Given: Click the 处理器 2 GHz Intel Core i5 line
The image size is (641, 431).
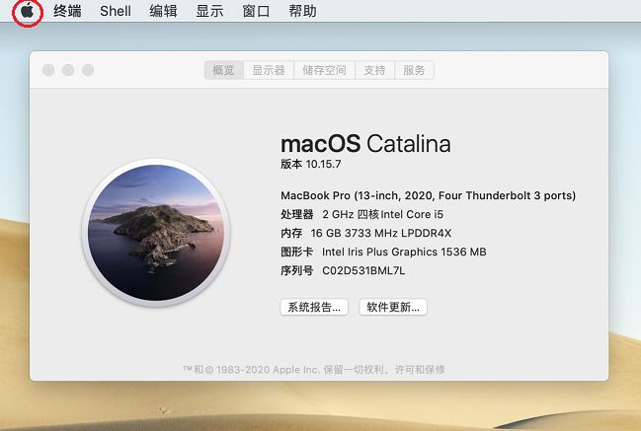Looking at the screenshot, I should [x=361, y=214].
